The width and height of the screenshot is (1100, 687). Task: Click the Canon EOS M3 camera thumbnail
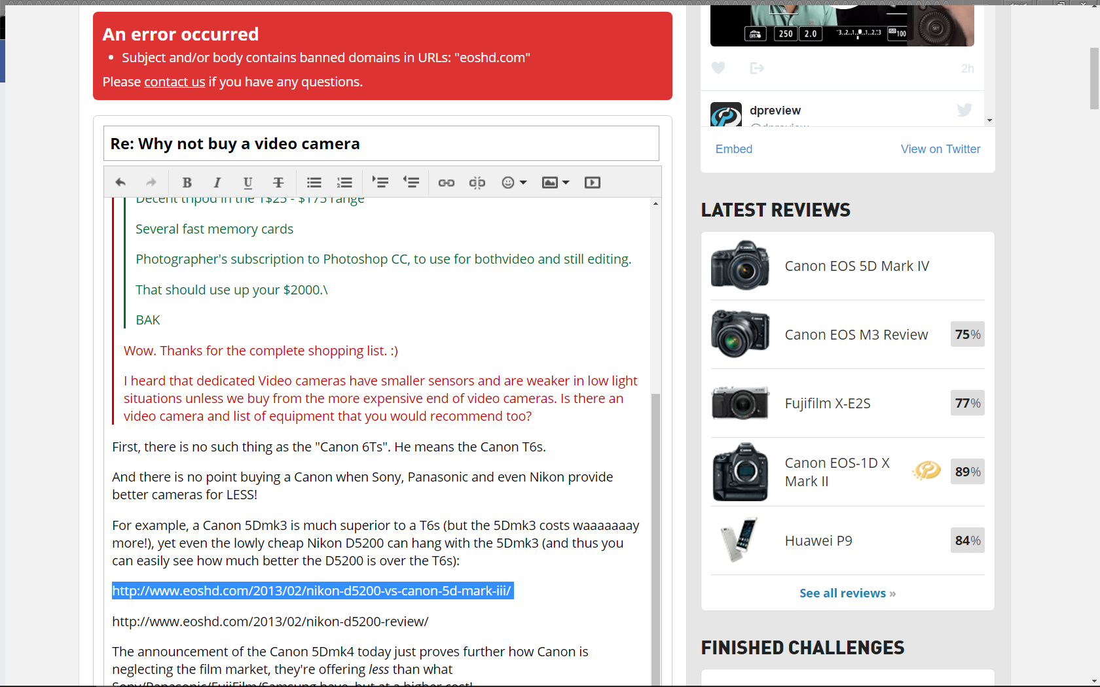pyautogui.click(x=741, y=334)
